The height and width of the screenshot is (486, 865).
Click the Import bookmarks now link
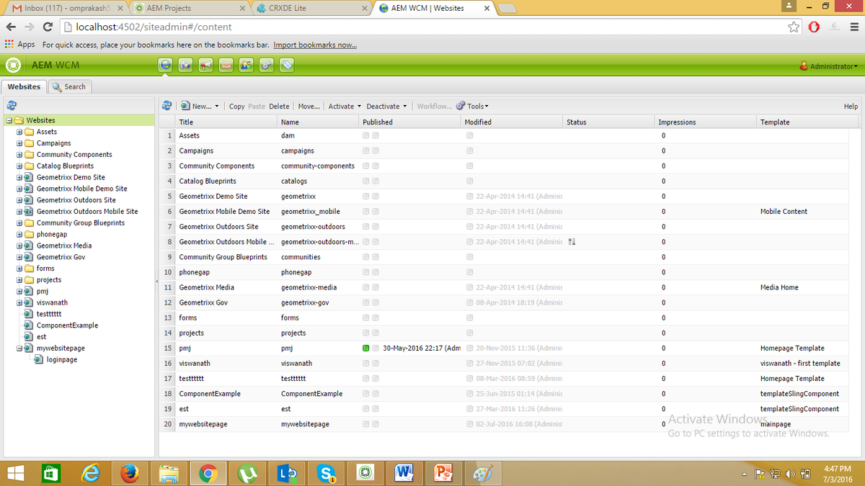[x=315, y=45]
